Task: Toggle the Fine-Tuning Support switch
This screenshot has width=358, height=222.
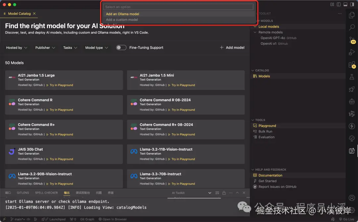Action: click(121, 47)
